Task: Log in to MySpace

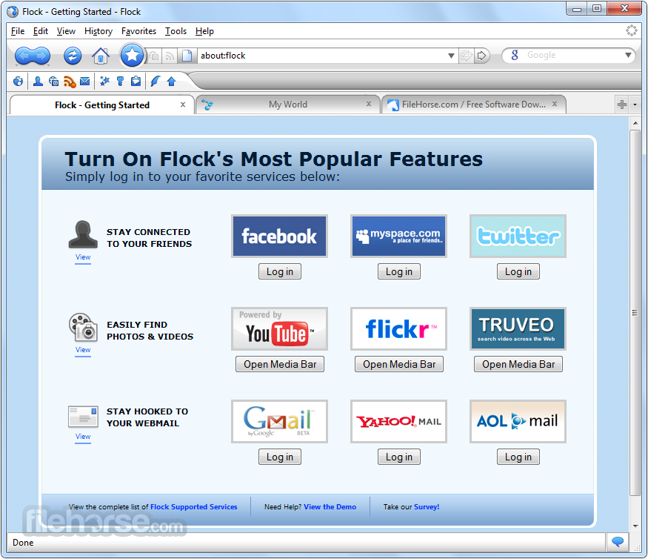Action: 399,271
